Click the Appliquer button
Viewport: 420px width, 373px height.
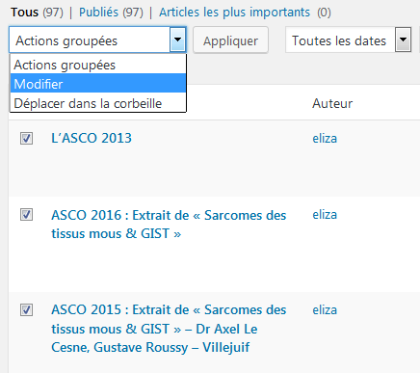(230, 40)
